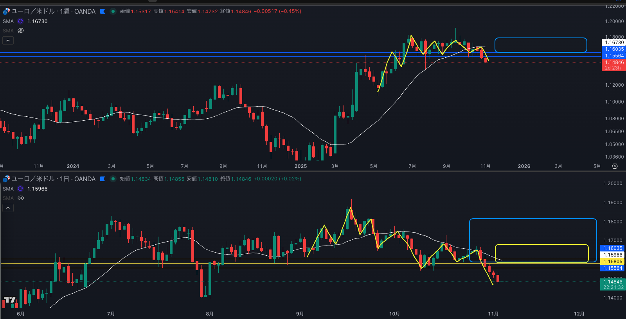Select the SMA 1.16730 legend on weekly chart
626x319 pixels.
[37, 21]
